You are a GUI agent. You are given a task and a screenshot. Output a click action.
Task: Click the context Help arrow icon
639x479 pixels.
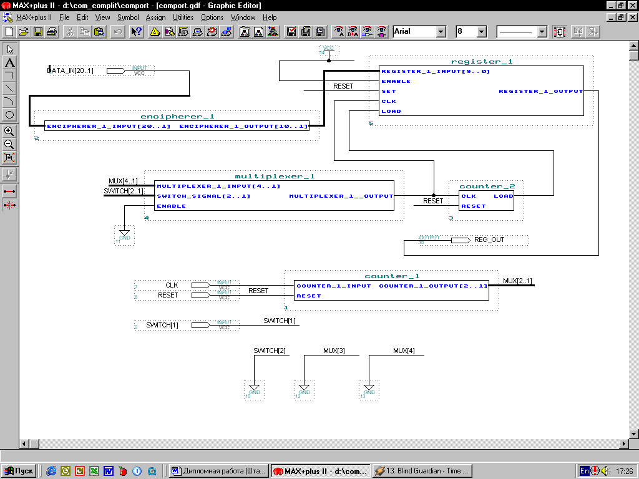tap(135, 32)
